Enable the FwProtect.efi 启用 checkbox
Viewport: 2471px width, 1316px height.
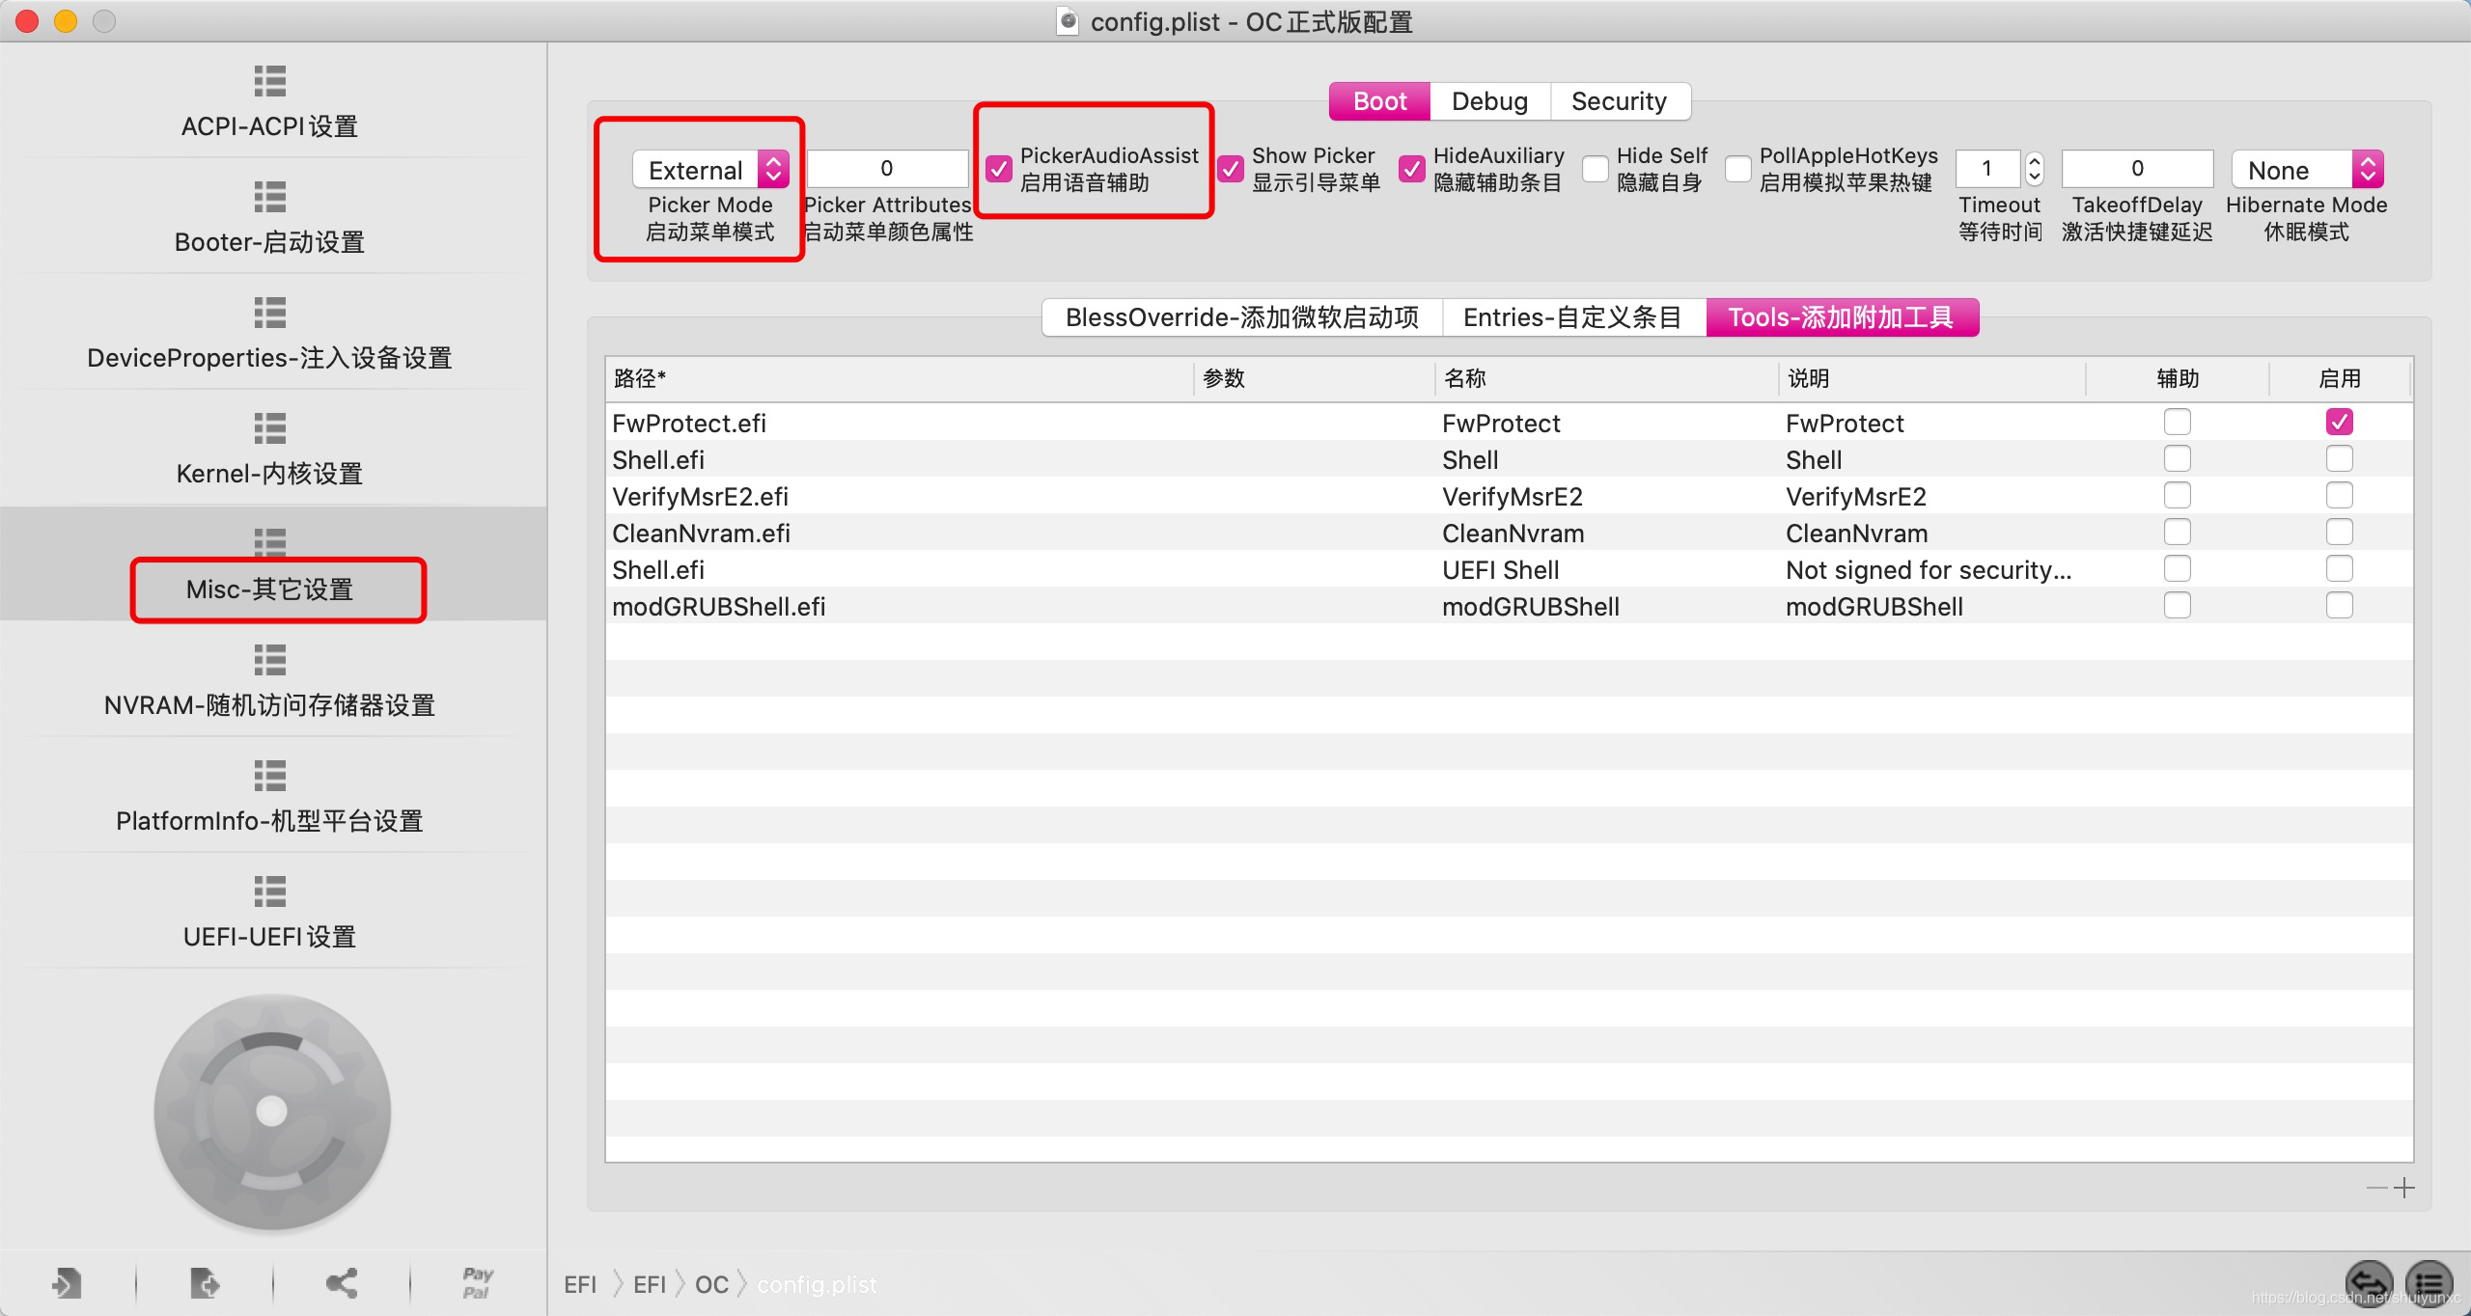click(x=2339, y=423)
